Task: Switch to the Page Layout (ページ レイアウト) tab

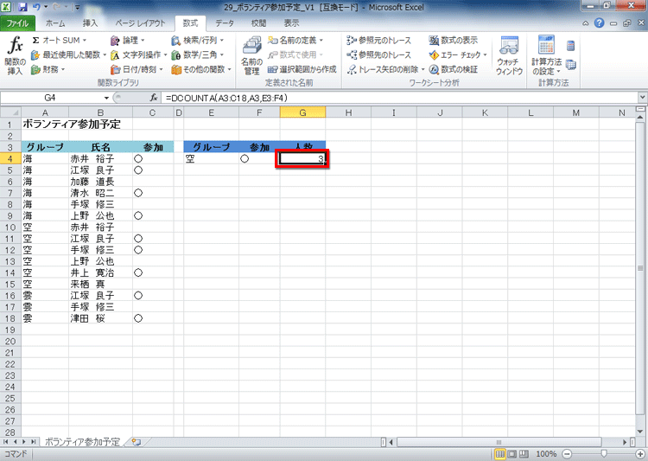Action: [140, 23]
